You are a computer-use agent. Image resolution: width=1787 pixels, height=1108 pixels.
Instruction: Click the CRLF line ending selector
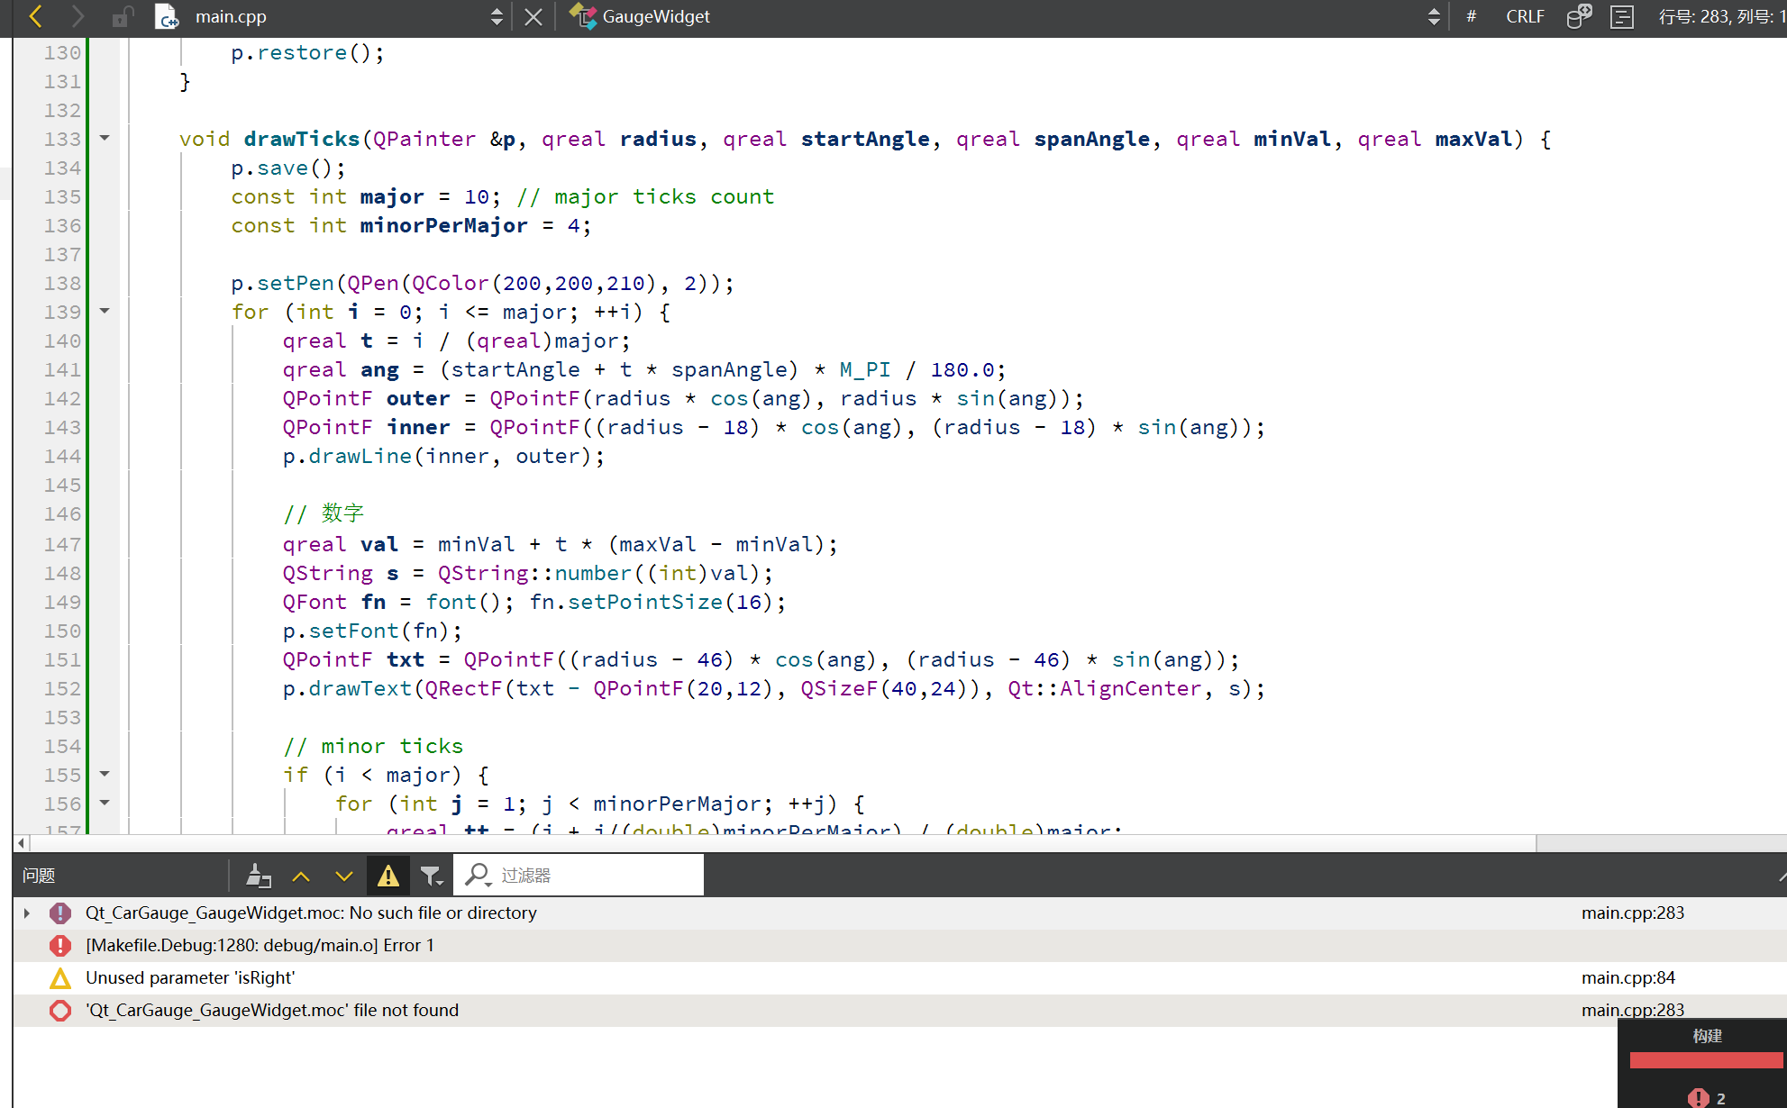(x=1525, y=16)
